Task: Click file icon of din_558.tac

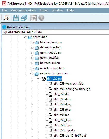Action: (51, 115)
